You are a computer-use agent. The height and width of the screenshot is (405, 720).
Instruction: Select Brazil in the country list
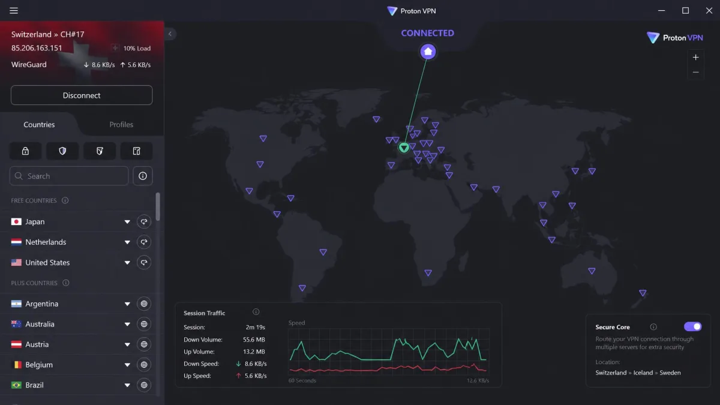[34, 385]
